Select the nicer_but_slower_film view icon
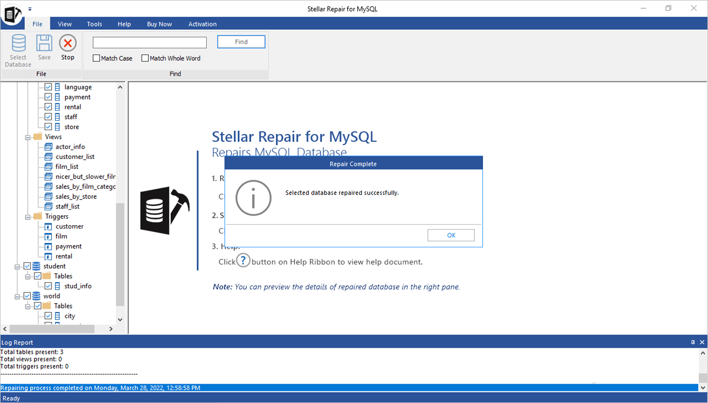Image resolution: width=708 pixels, height=403 pixels. [x=49, y=177]
